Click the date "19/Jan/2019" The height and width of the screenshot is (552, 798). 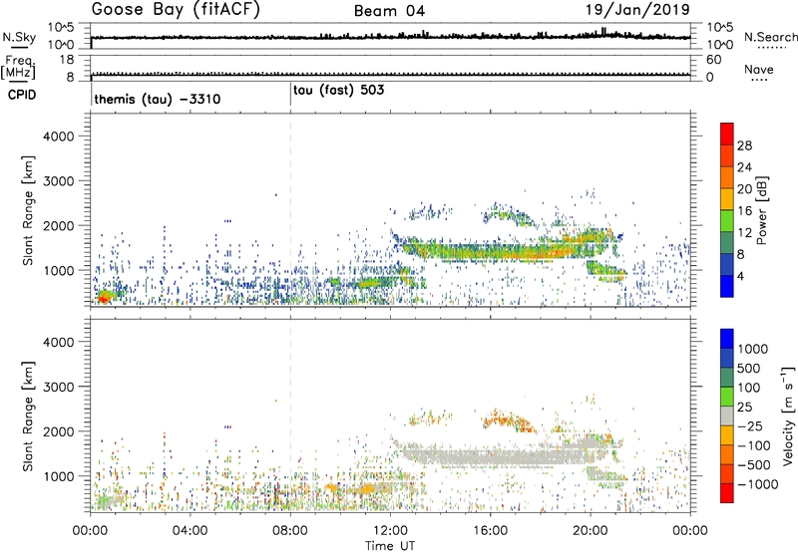[638, 10]
